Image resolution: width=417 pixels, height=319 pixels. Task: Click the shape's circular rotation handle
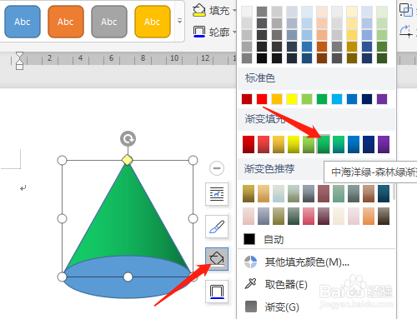pos(128,138)
